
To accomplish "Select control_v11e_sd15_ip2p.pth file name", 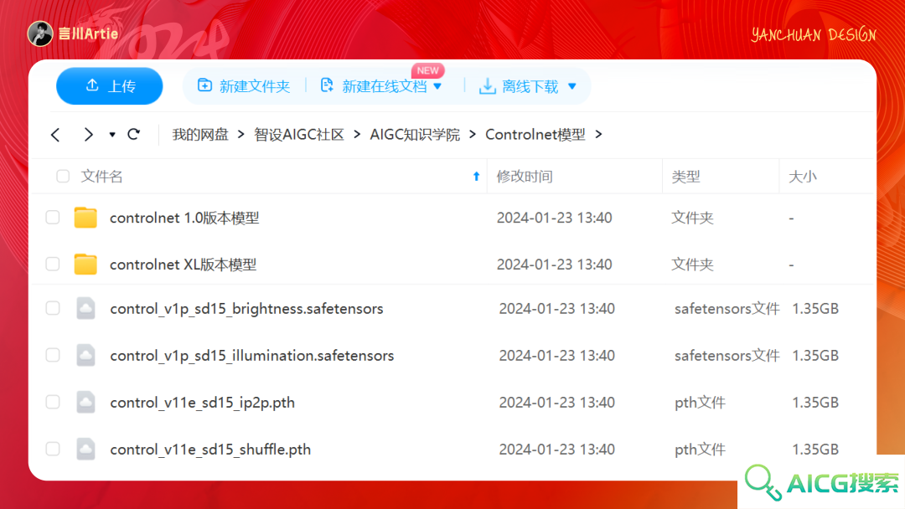I will 202,403.
